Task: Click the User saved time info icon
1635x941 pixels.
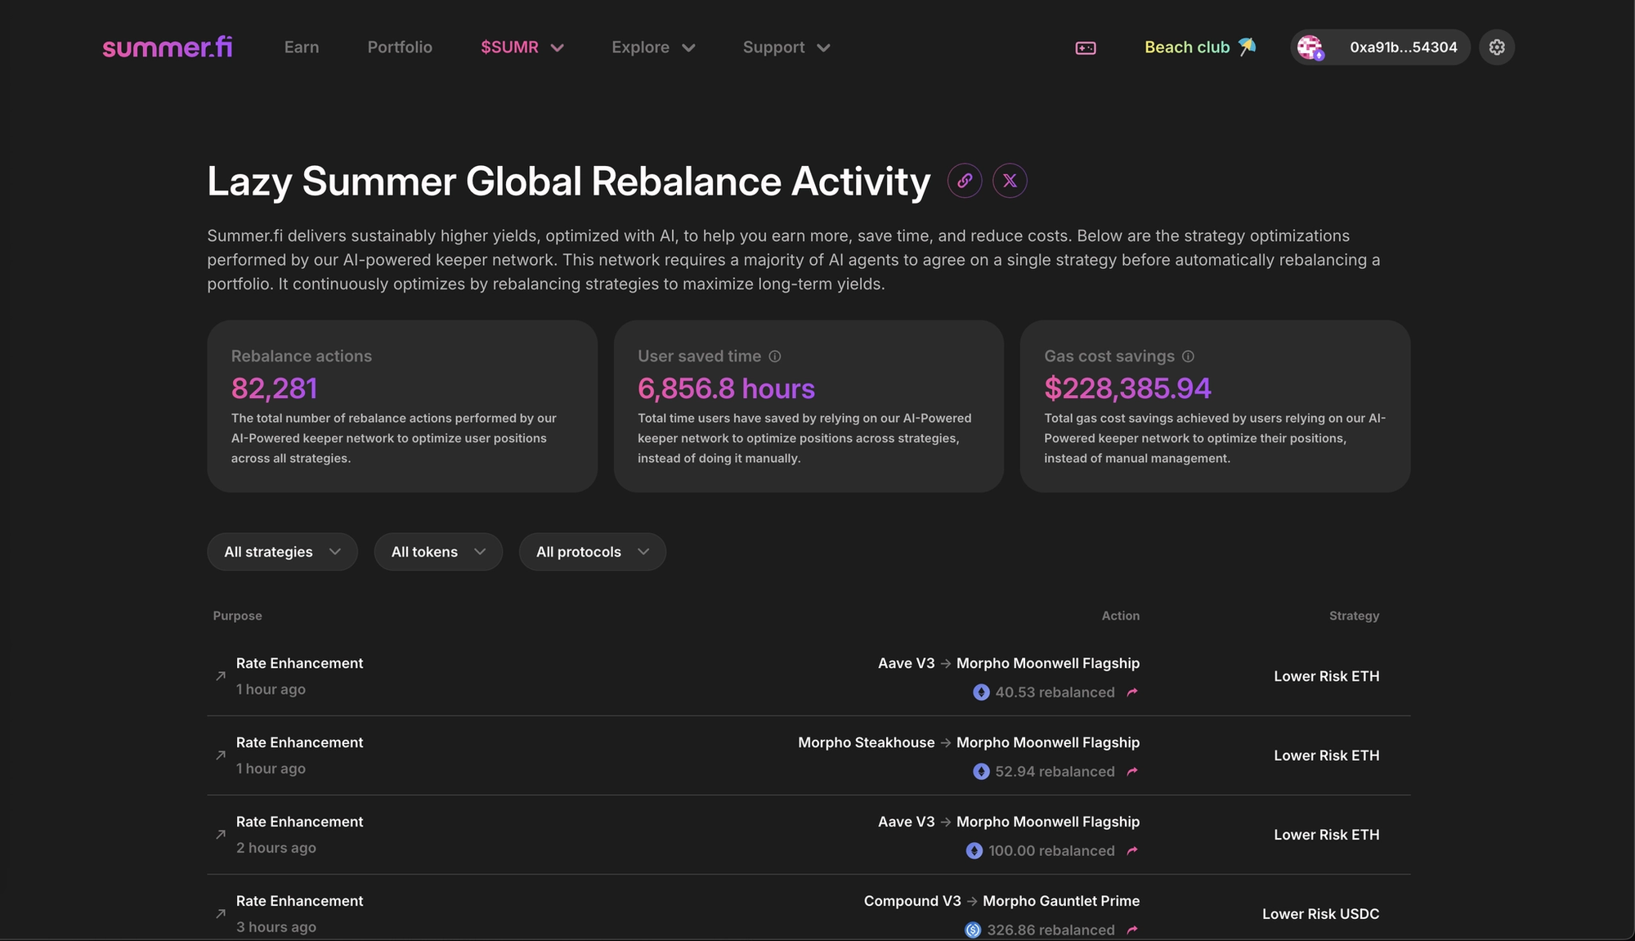Action: click(x=775, y=356)
